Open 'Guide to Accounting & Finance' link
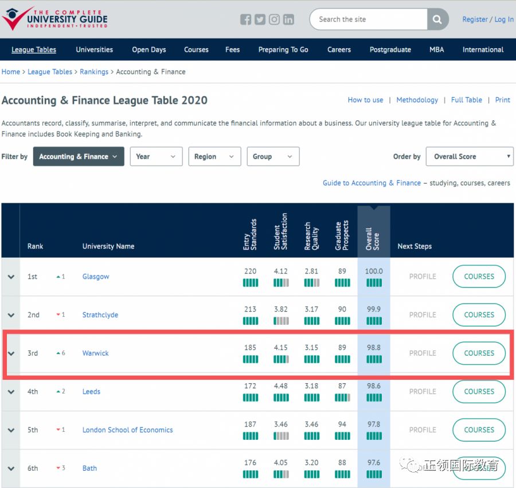This screenshot has width=516, height=488. [372, 183]
